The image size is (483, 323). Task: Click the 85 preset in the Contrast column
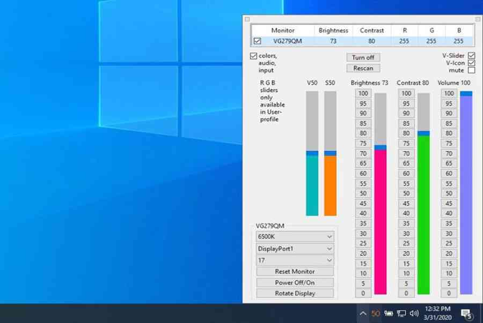click(406, 124)
